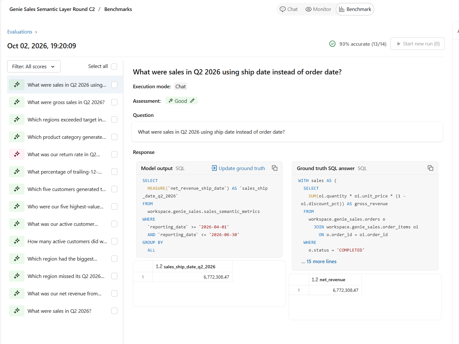
Task: Switch to the Monitor tab
Action: [x=318, y=9]
